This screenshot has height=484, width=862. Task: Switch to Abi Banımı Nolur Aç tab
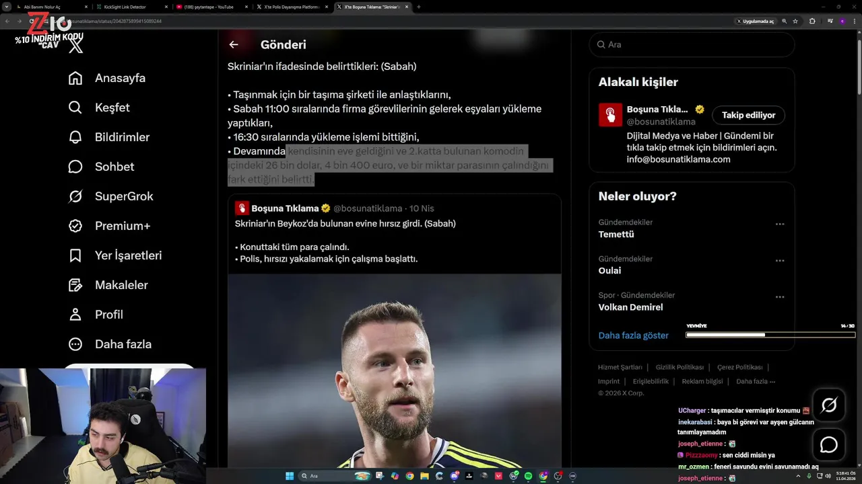point(52,7)
